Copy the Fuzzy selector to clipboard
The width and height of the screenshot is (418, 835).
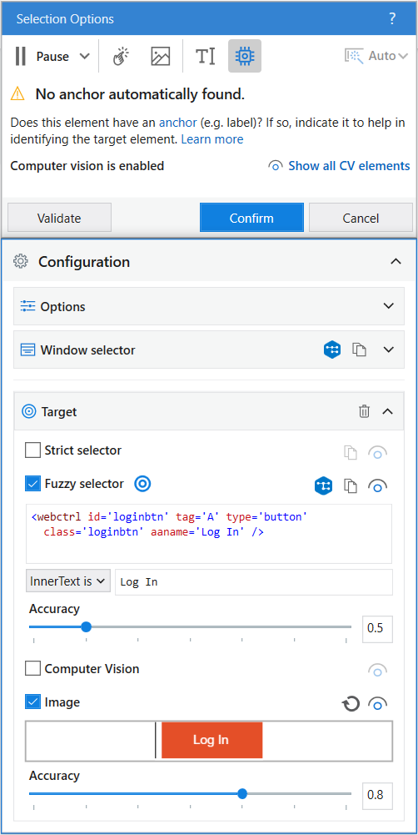click(x=350, y=485)
